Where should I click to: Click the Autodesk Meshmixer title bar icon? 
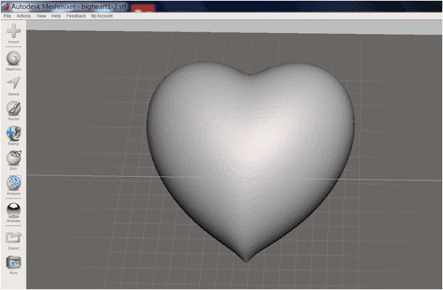click(6, 6)
